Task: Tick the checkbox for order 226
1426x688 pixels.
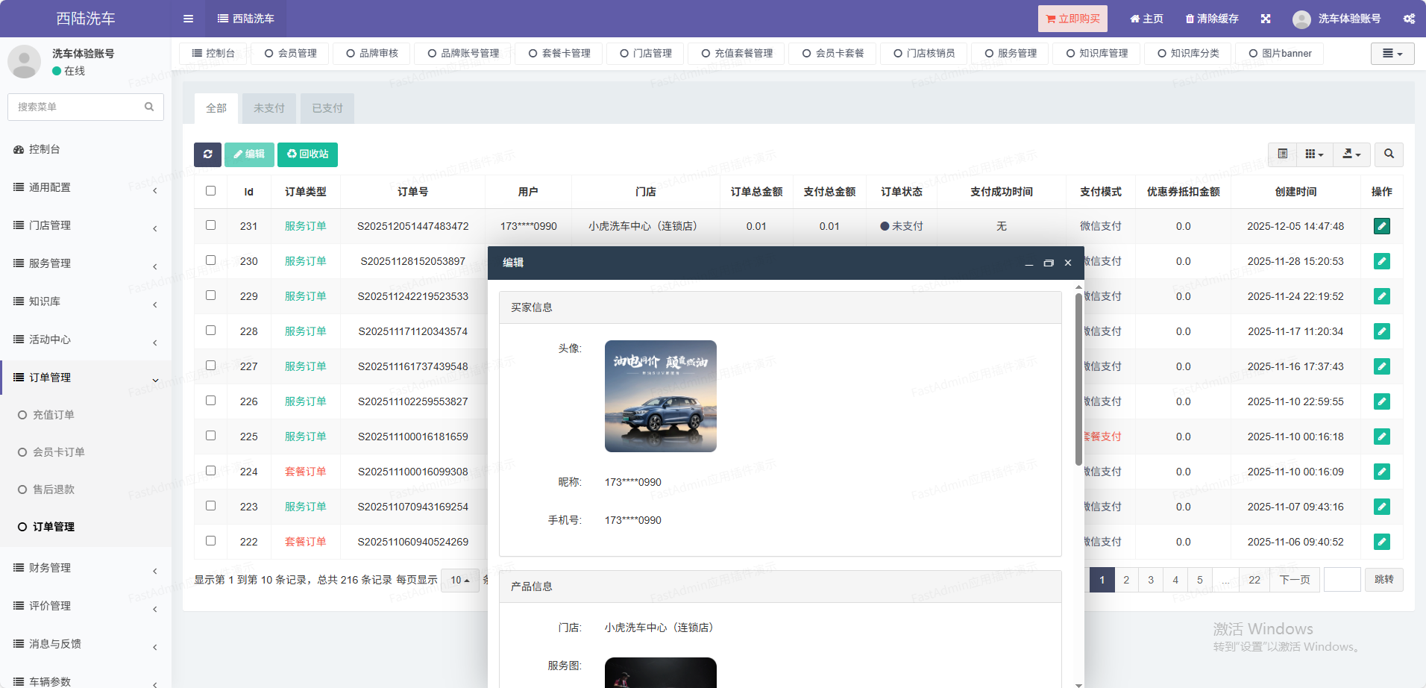Action: (211, 401)
